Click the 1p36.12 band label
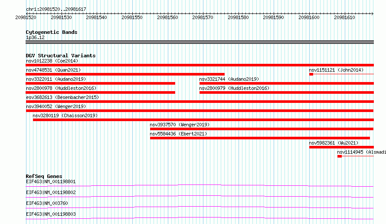Image resolution: width=386 pixels, height=224 pixels. [35, 37]
